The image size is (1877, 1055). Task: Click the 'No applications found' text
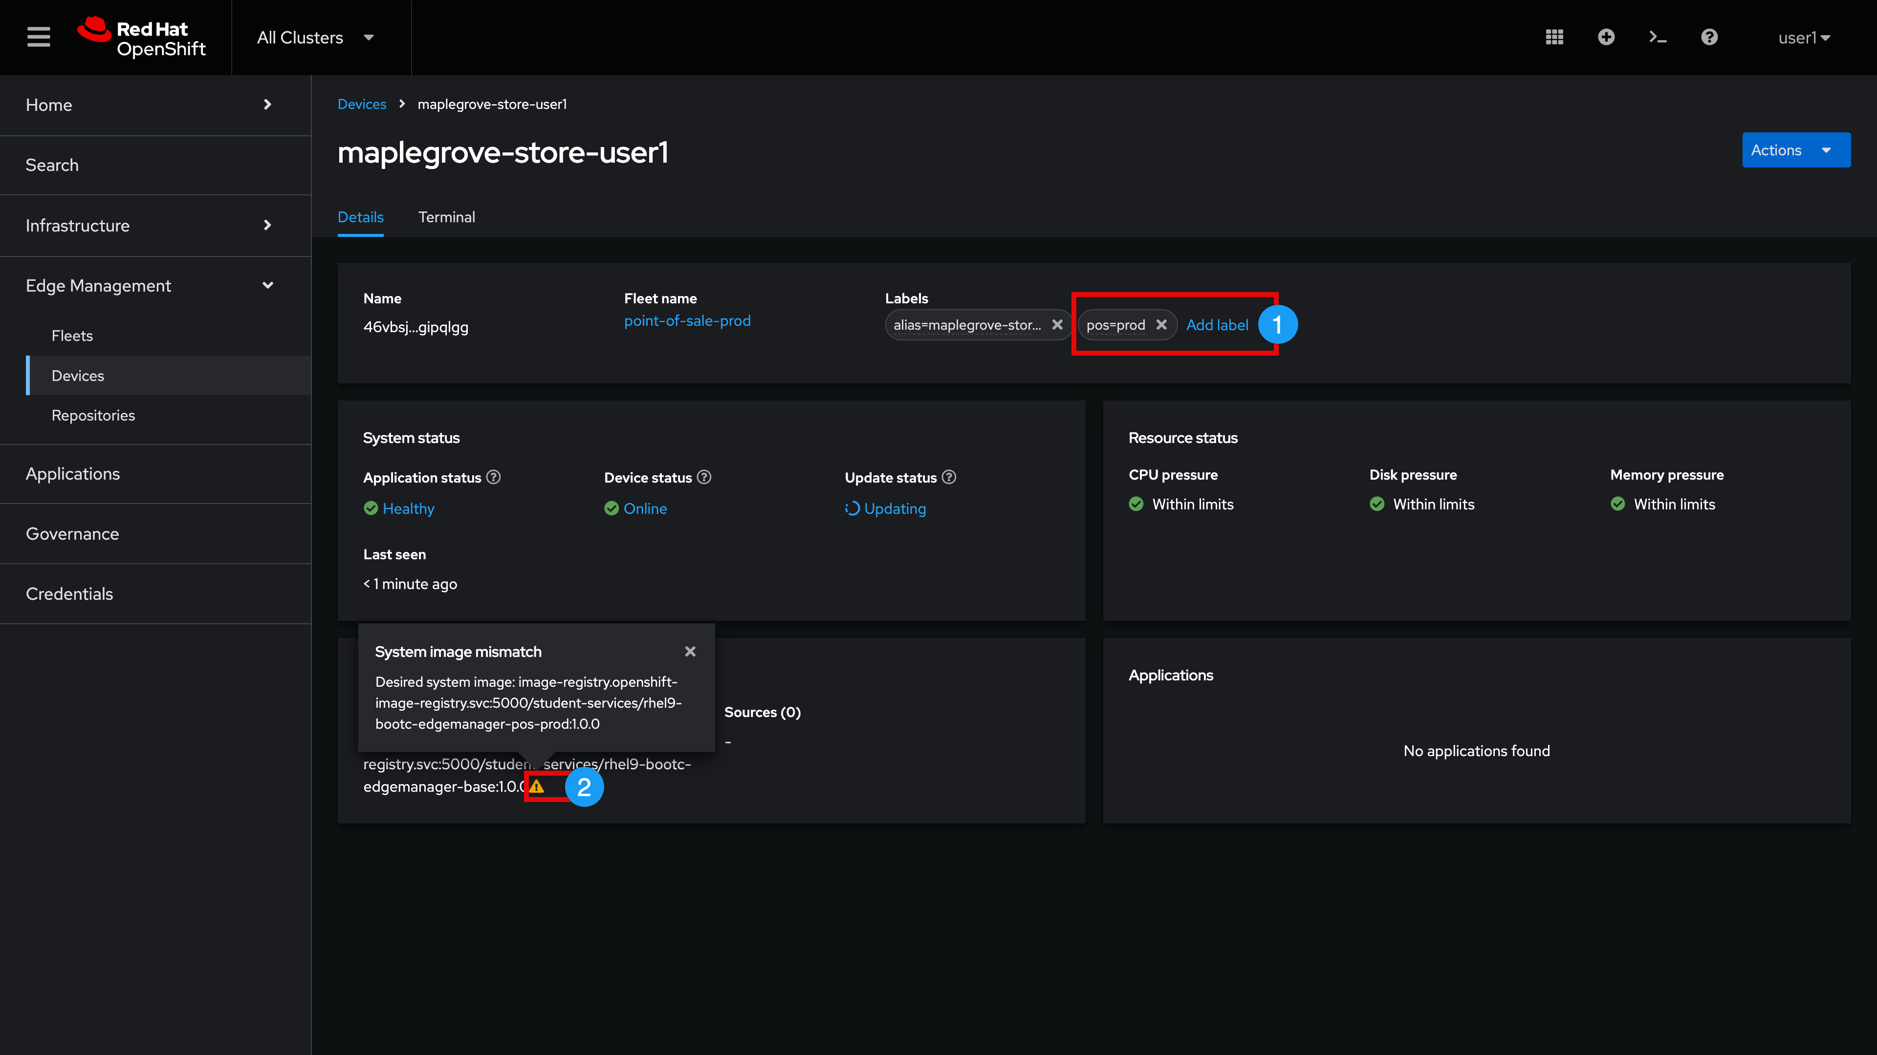[1476, 751]
